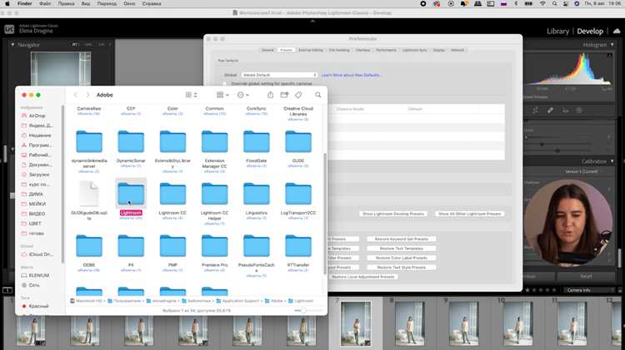Open the Global raw defaults dropdown
625x350 pixels.
(279, 75)
